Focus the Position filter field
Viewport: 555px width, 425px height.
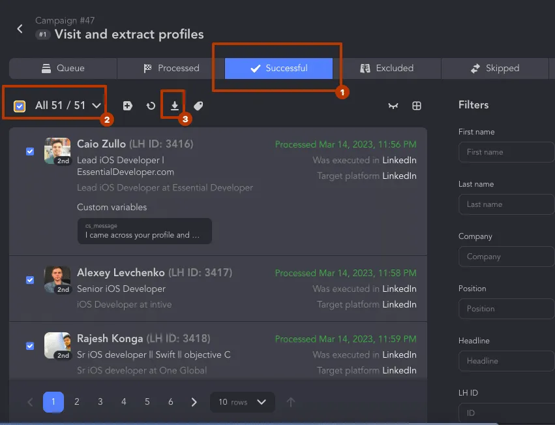coord(507,309)
